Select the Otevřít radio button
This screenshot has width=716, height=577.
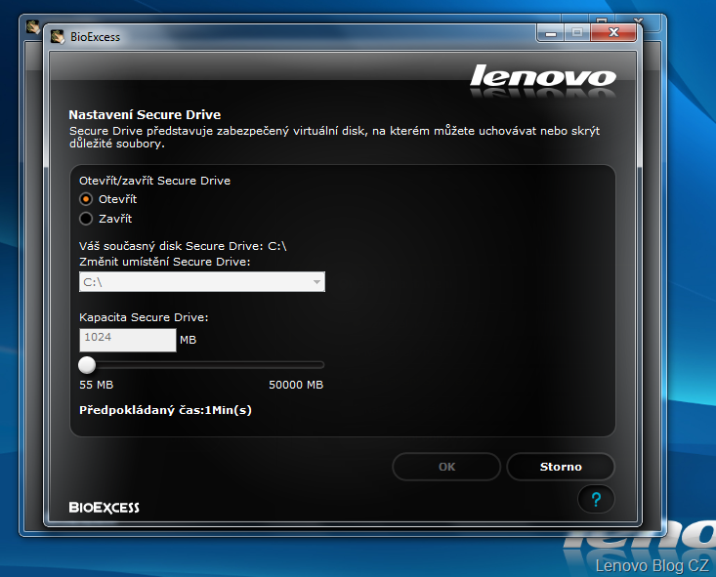(x=87, y=199)
